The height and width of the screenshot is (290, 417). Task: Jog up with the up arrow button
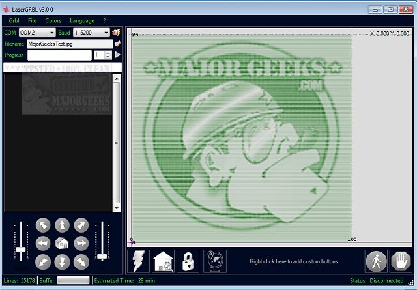tap(62, 225)
